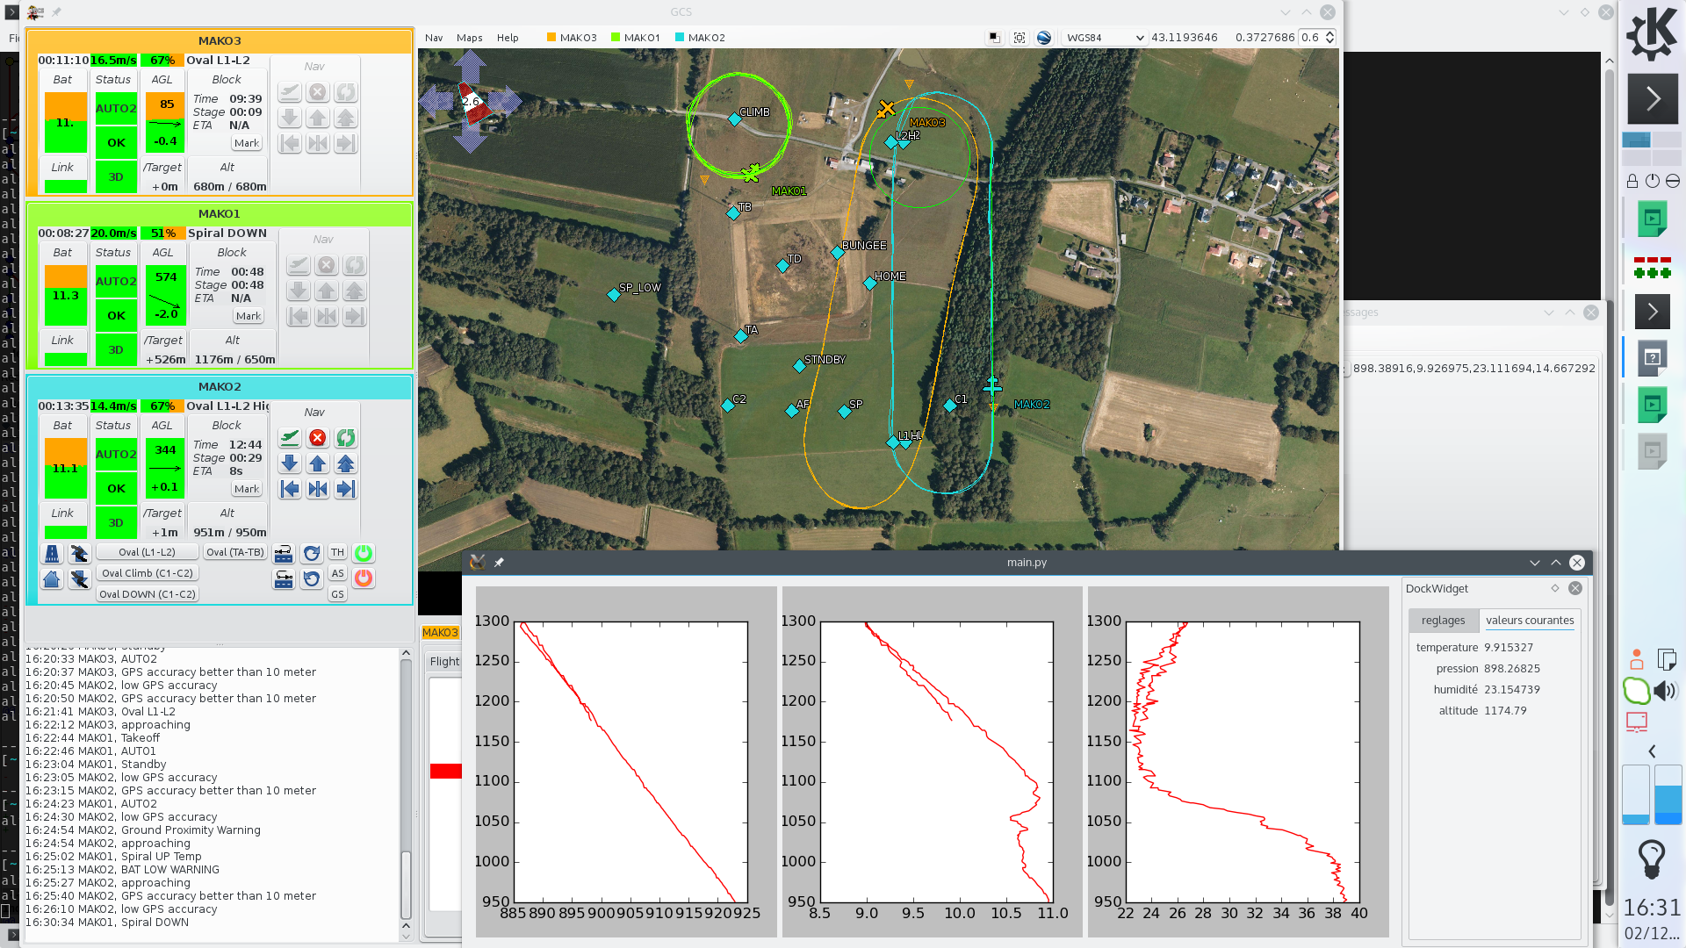Open the WGS84 coordinate system dropdown
Image resolution: width=1686 pixels, height=948 pixels.
pos(1105,38)
